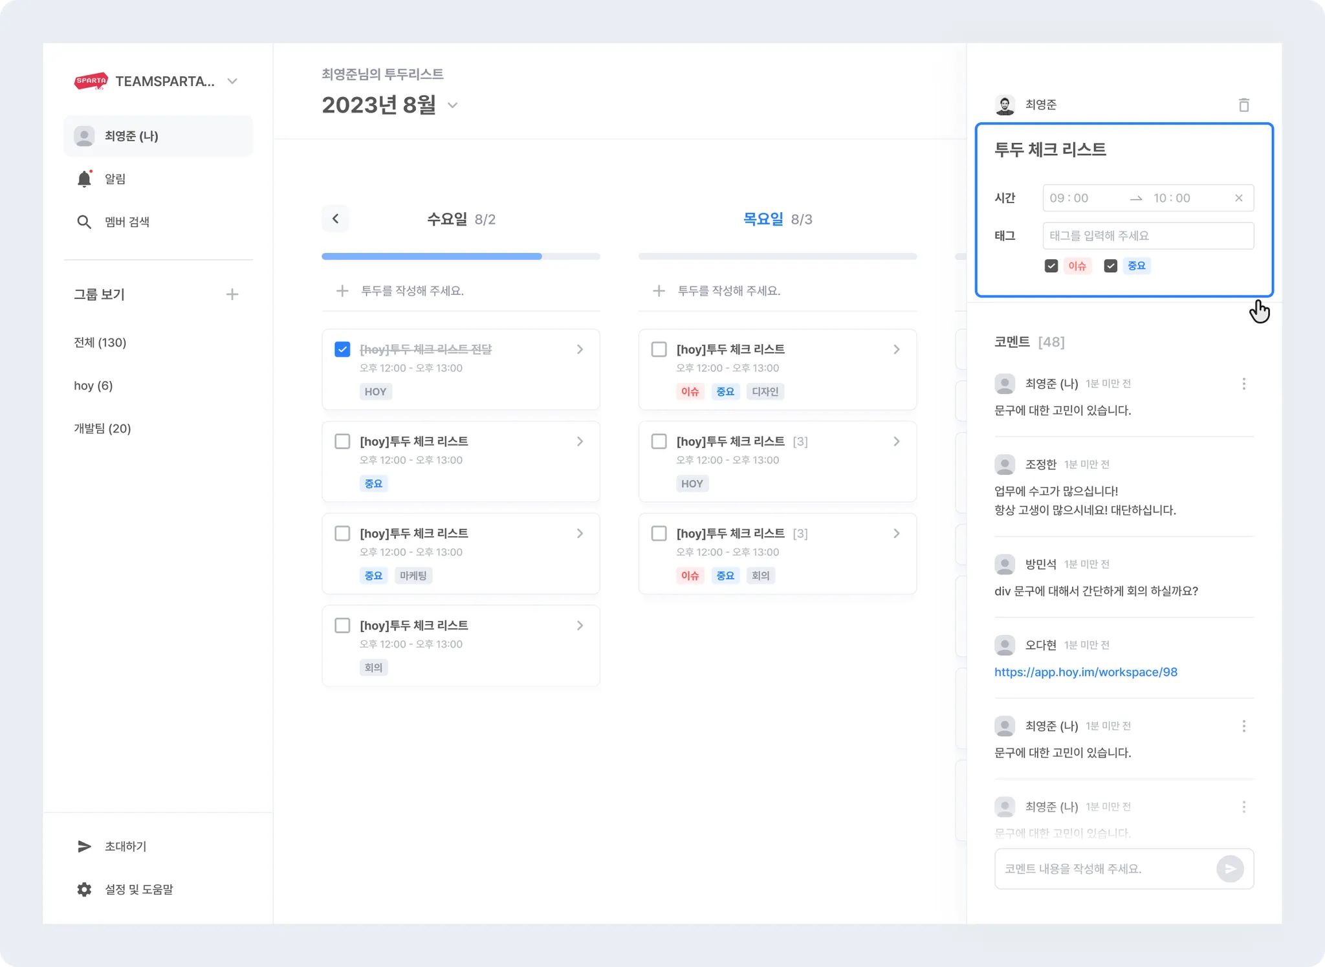Click the tag input field
This screenshot has width=1325, height=967.
(1148, 235)
